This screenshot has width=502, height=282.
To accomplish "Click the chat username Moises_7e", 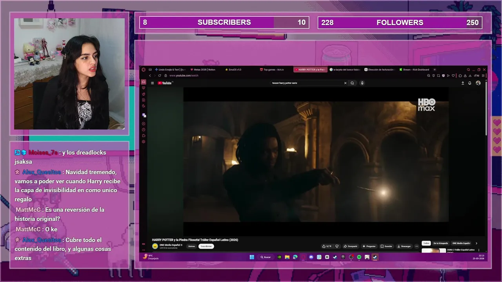I will click(43, 152).
